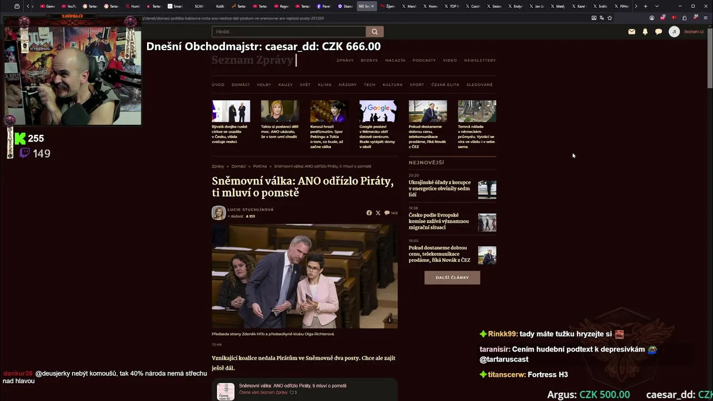Follow author with sledovat button
Image resolution: width=713 pixels, height=401 pixels.
pos(235,216)
